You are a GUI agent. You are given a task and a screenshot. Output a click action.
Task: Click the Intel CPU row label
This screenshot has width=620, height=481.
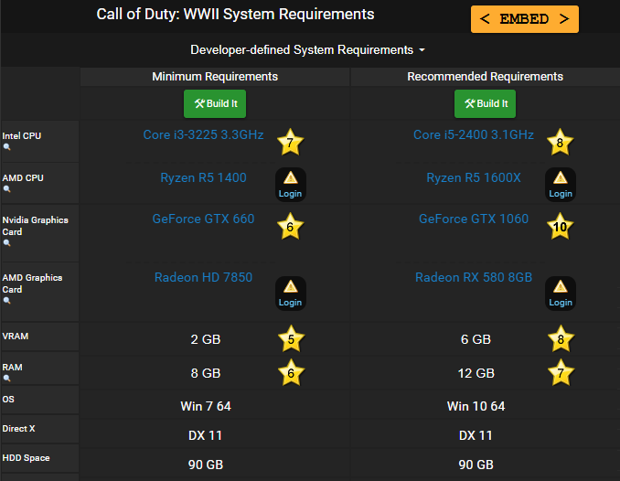pos(22,135)
